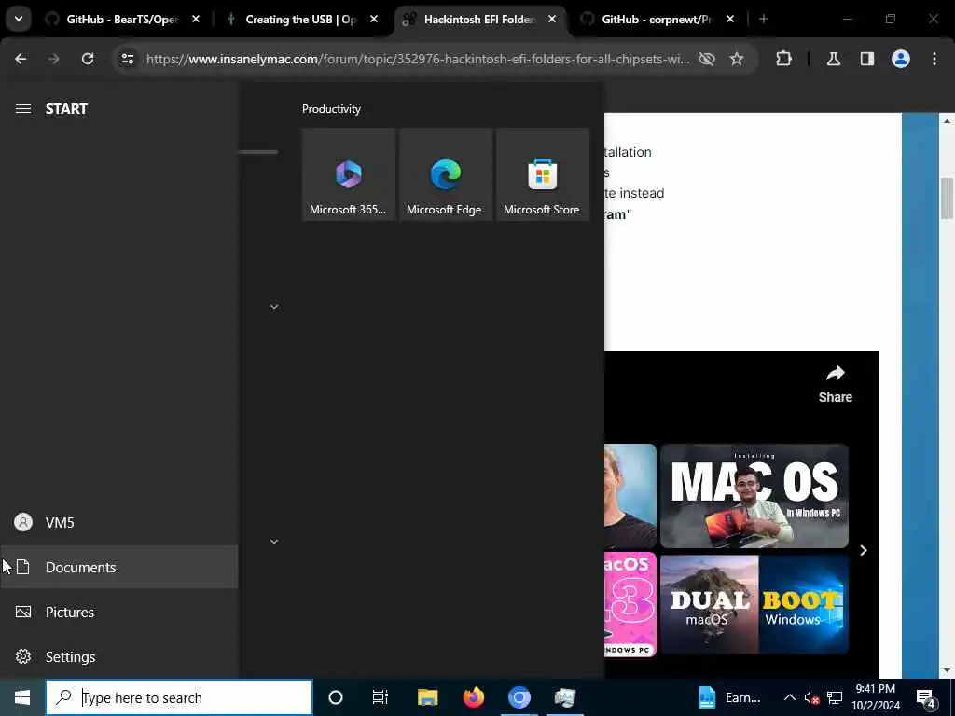
Task: Click the muted volume tray icon
Action: click(811, 697)
